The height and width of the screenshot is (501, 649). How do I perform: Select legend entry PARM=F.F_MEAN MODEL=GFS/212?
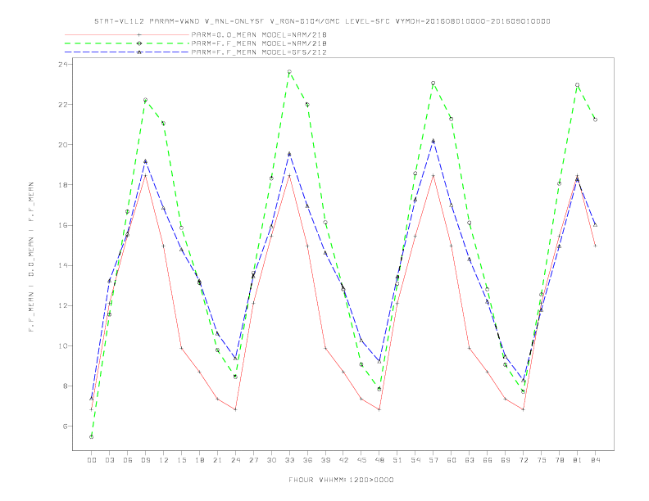click(259, 52)
